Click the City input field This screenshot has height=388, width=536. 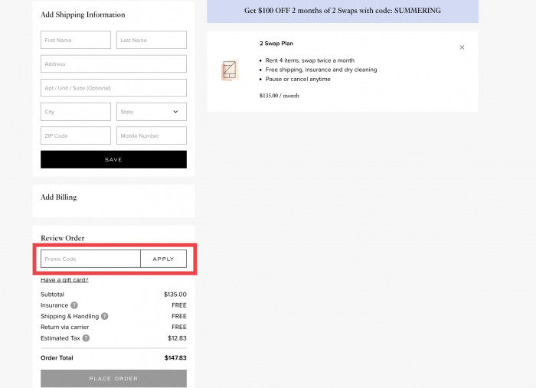[x=76, y=112]
